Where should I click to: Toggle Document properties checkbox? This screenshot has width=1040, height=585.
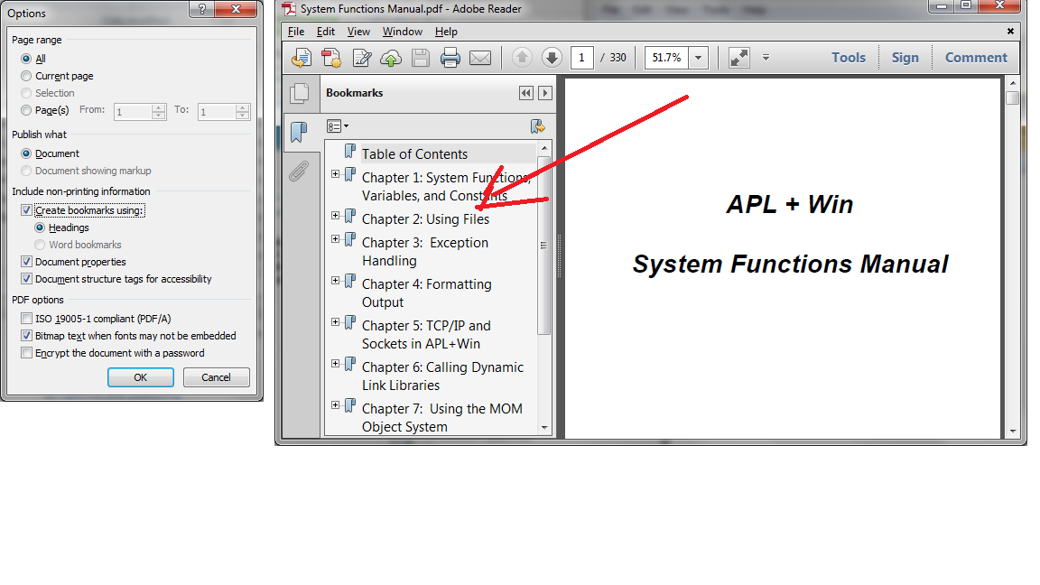(x=26, y=261)
